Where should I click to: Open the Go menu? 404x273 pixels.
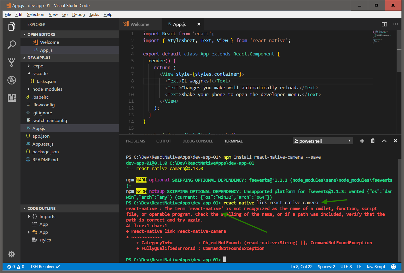point(65,15)
